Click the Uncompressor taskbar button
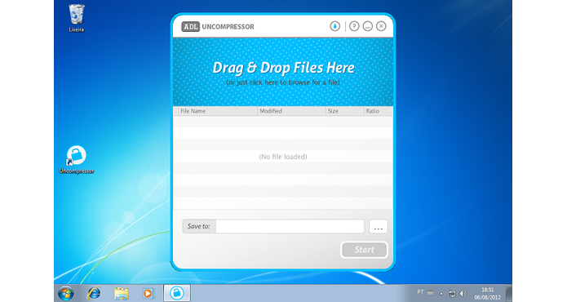Image resolution: width=567 pixels, height=302 pixels. pyautogui.click(x=177, y=293)
